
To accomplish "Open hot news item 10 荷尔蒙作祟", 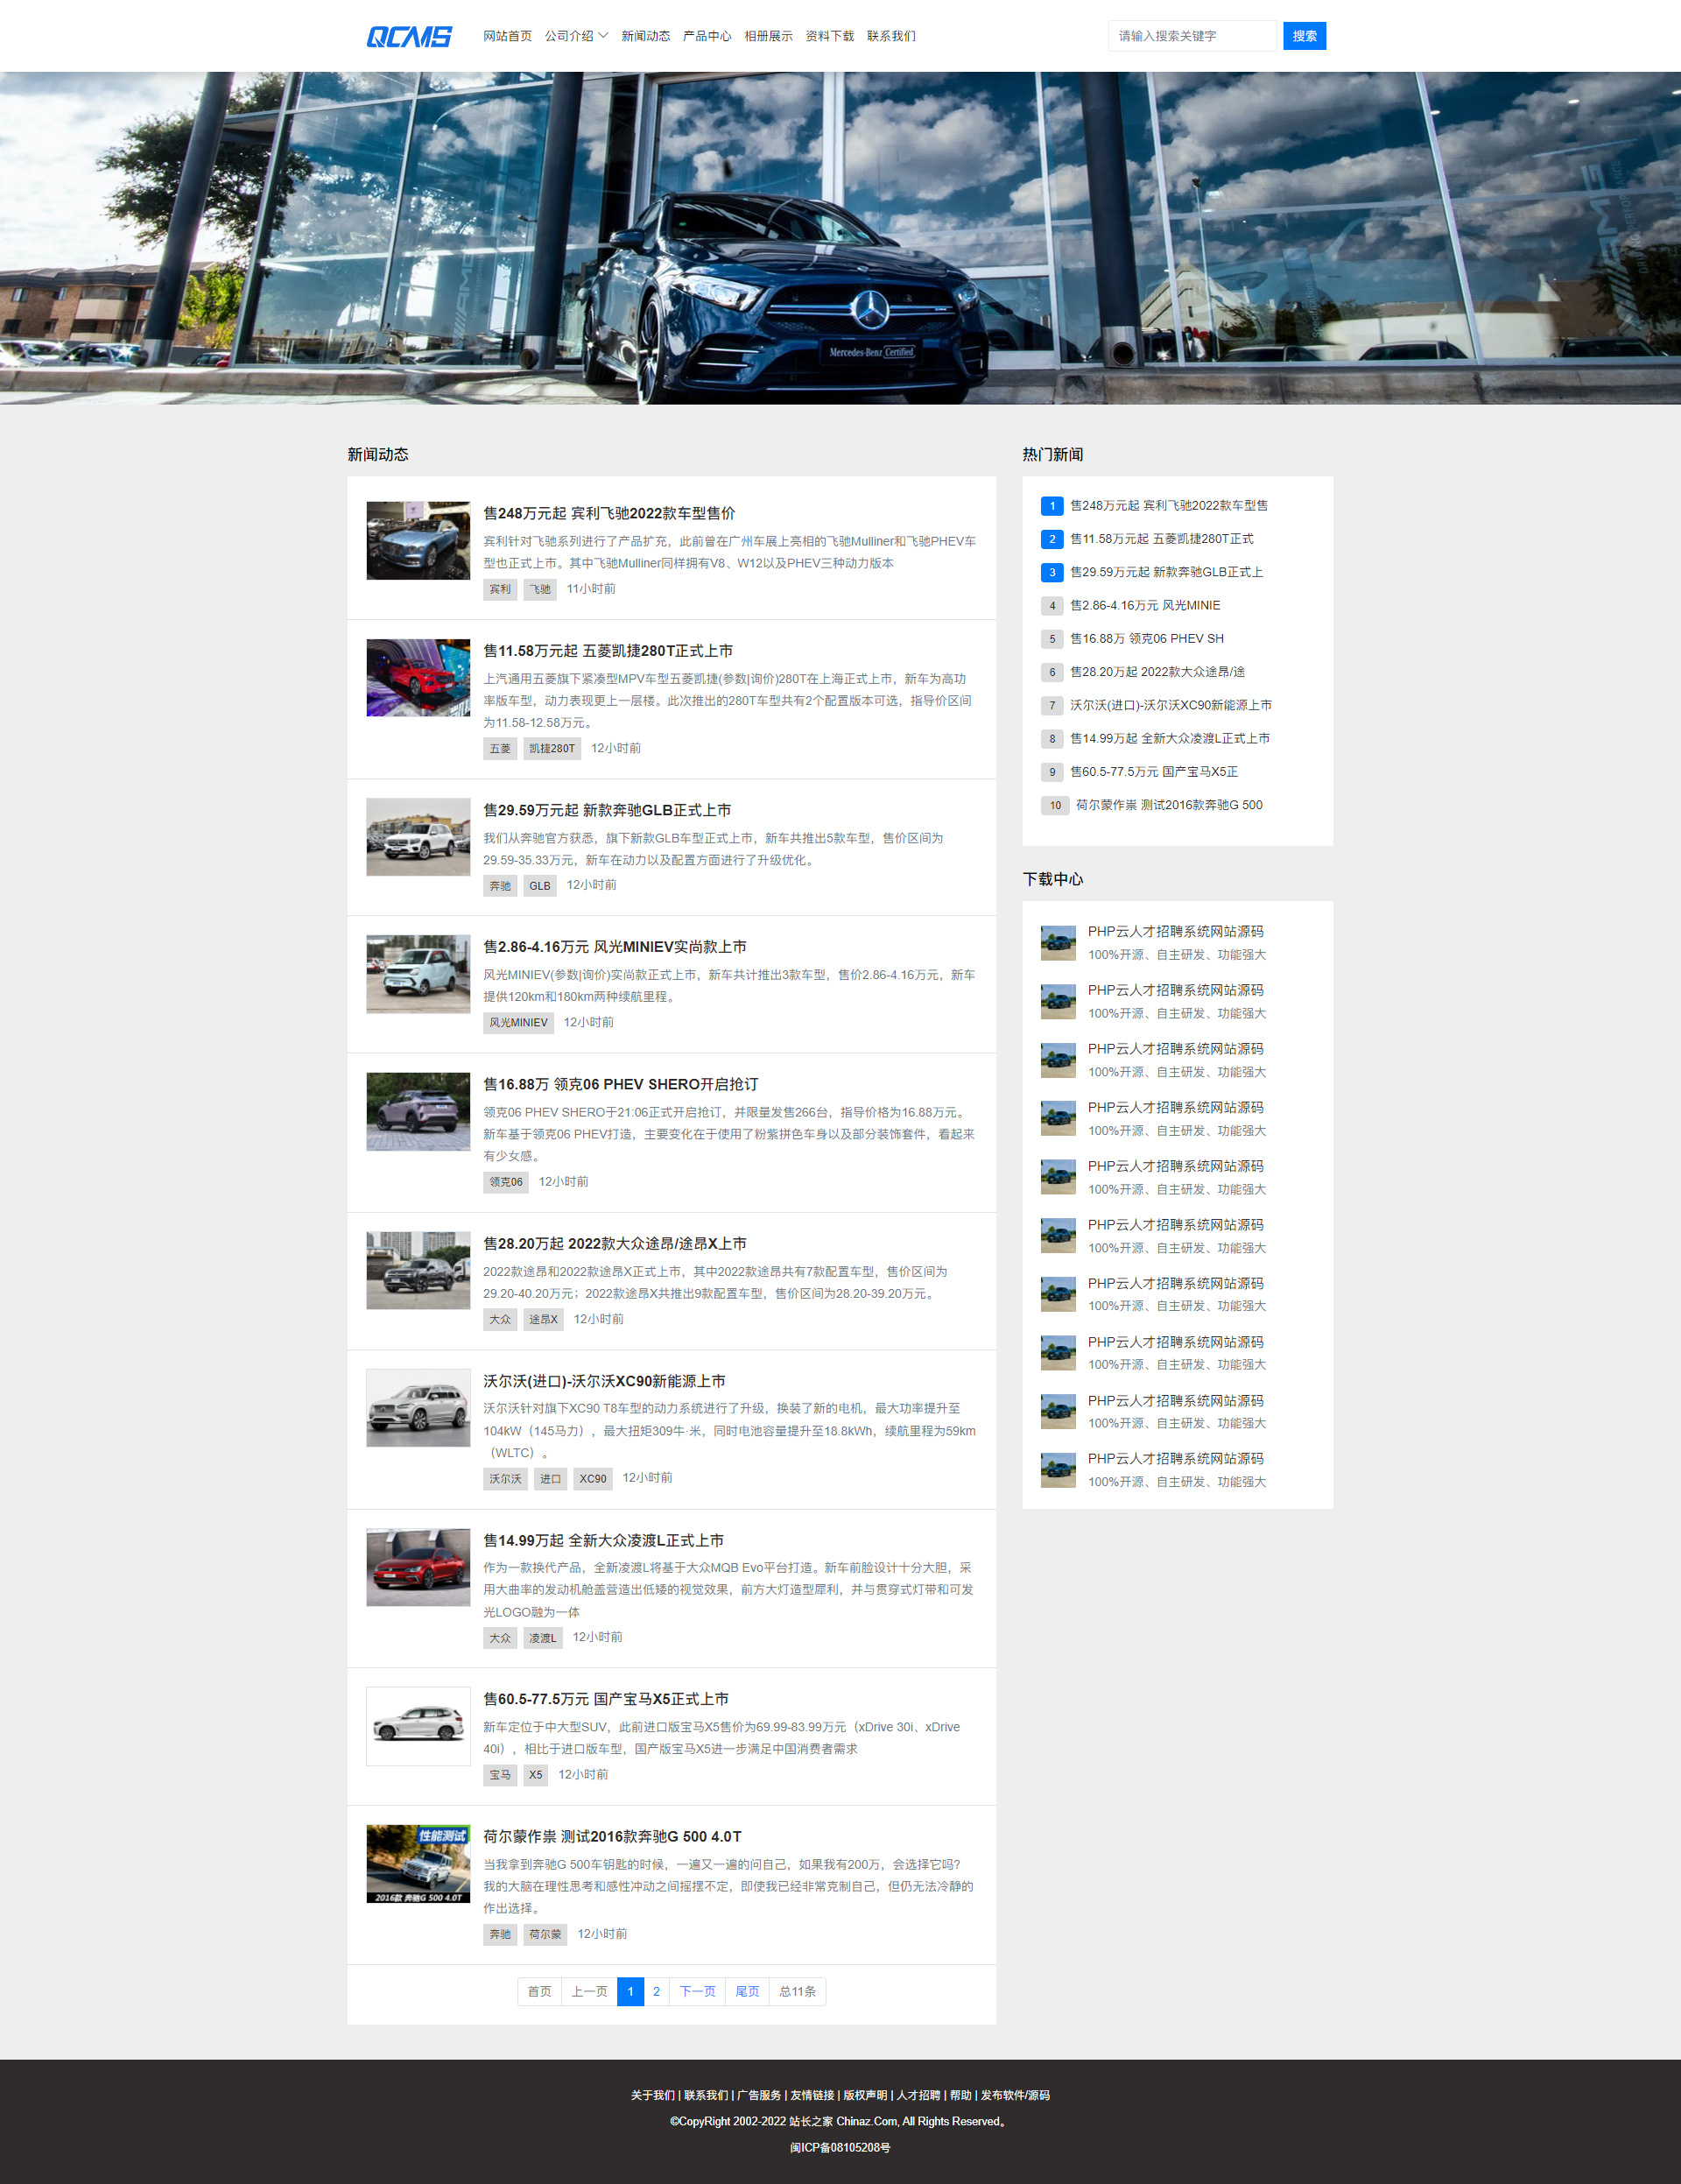I will click(1168, 805).
